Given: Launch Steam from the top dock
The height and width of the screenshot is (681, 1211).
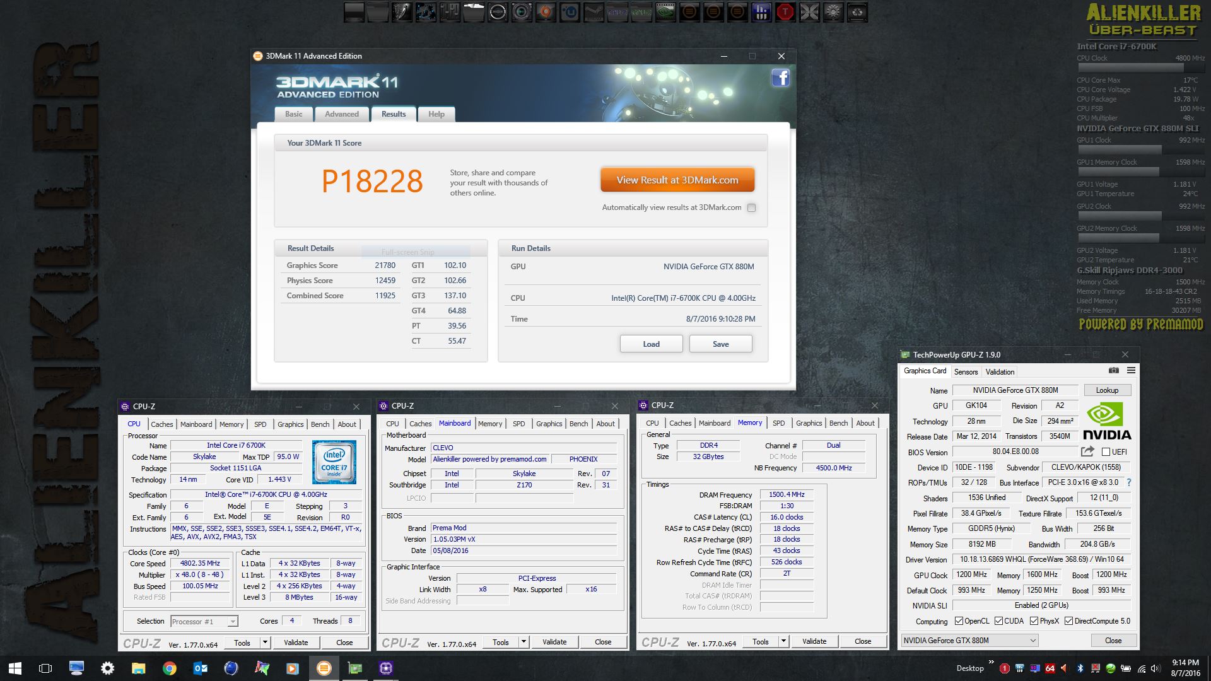Looking at the screenshot, I should 594,12.
